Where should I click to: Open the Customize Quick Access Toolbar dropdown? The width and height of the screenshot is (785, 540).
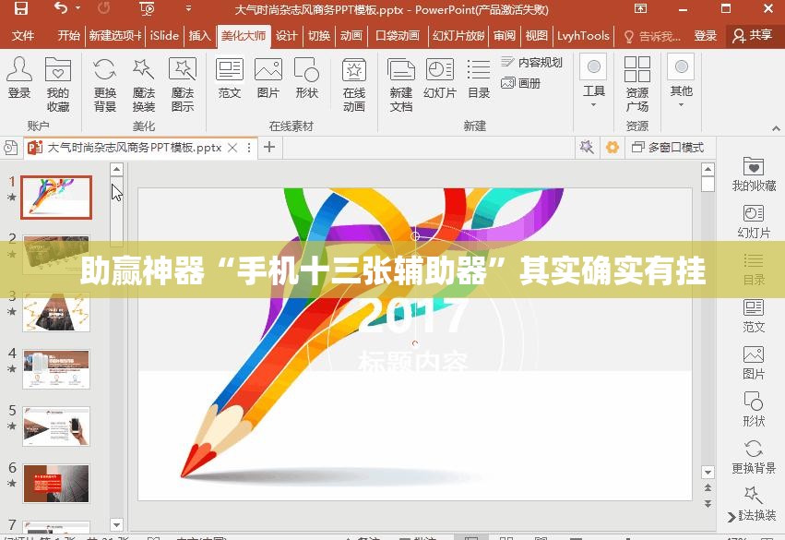pyautogui.click(x=188, y=8)
